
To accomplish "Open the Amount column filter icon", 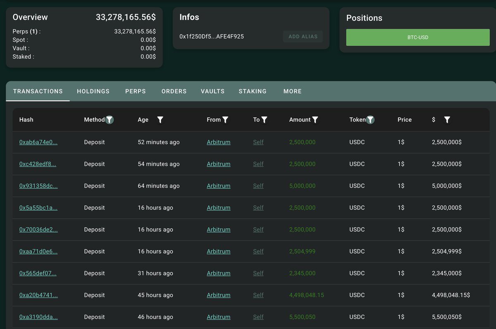I will click(x=315, y=120).
